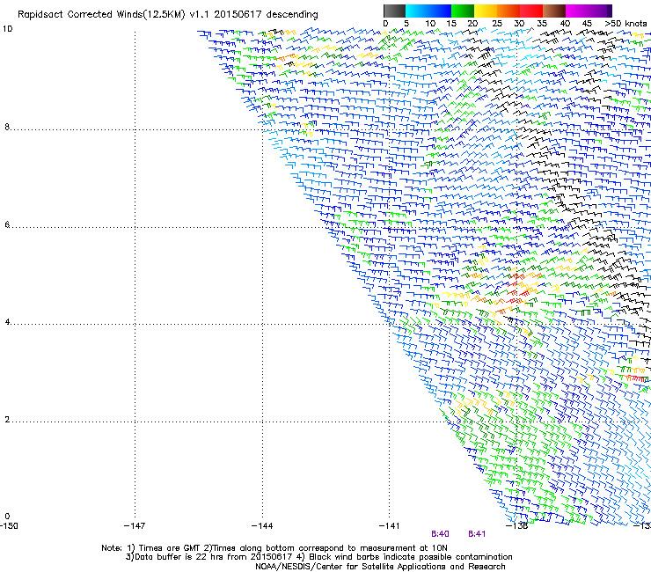This screenshot has width=651, height=572.
Task: Click the '35' legend scale label
Action: [542, 24]
